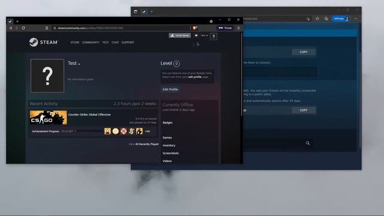Click the fifth achievement icon
Viewport: 384px width, 216px height.
click(139, 131)
